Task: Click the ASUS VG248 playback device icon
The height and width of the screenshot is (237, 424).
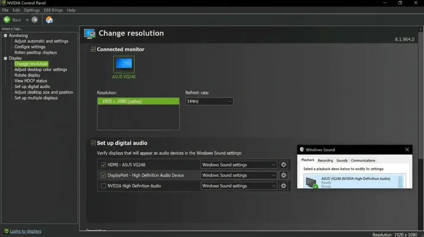Action: click(x=311, y=182)
